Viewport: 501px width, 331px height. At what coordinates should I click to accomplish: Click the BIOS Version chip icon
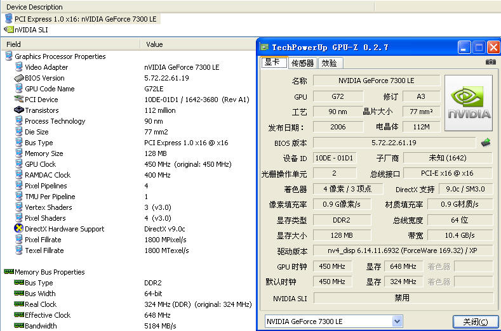click(19, 78)
